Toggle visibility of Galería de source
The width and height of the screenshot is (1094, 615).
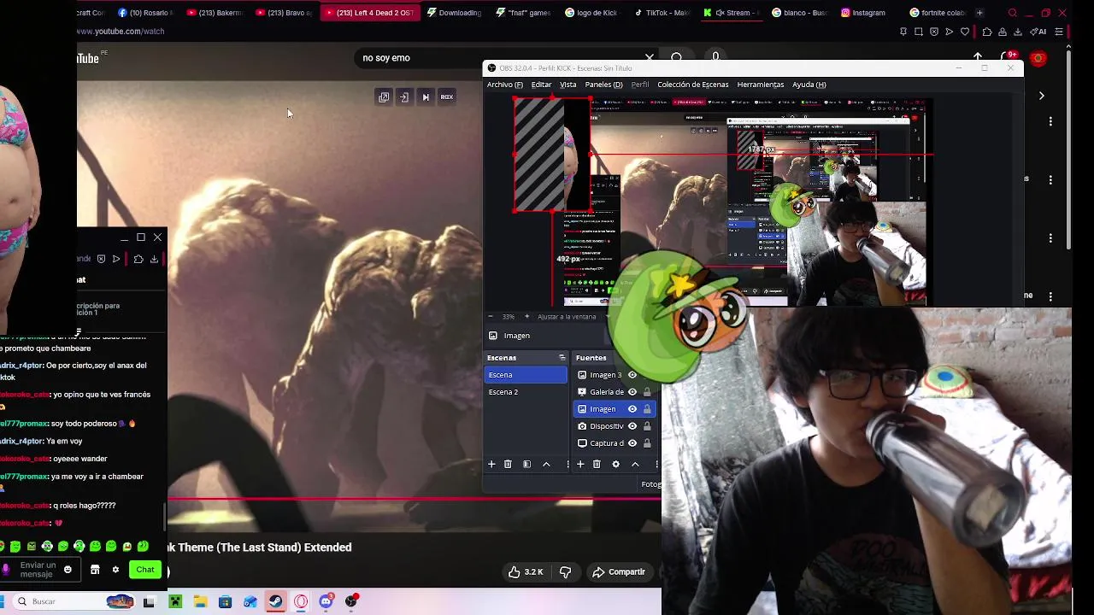632,392
